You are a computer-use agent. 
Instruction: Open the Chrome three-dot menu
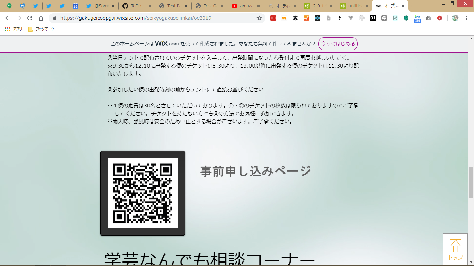click(467, 18)
